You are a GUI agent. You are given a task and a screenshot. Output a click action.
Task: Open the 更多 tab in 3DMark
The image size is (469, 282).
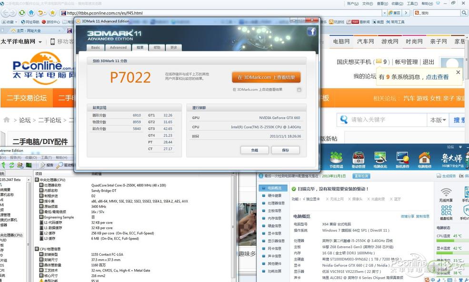[173, 47]
